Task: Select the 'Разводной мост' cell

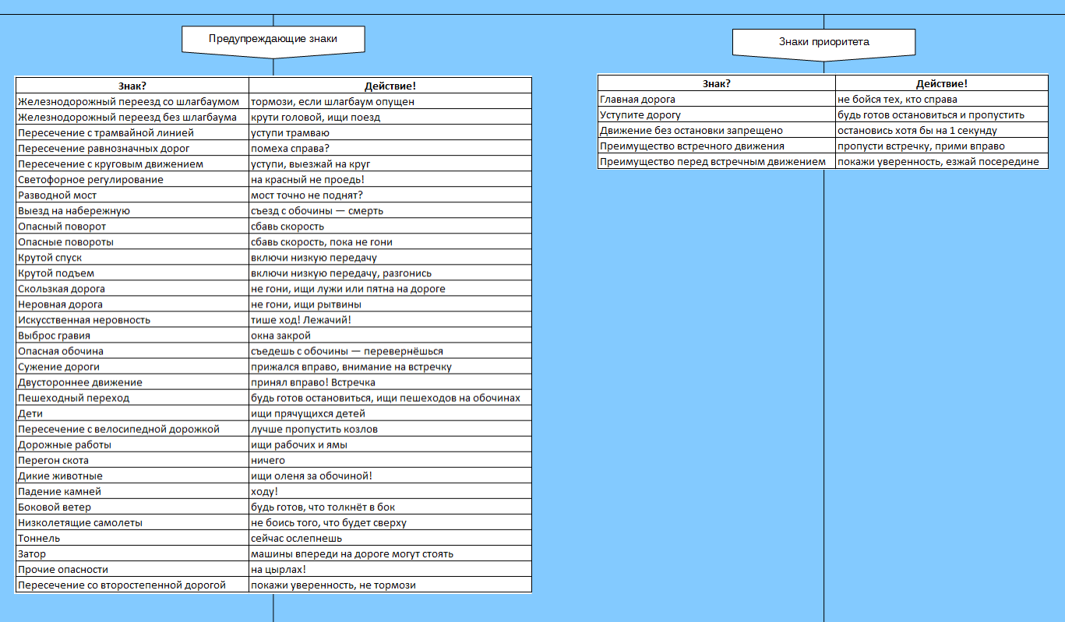Action: pos(132,195)
